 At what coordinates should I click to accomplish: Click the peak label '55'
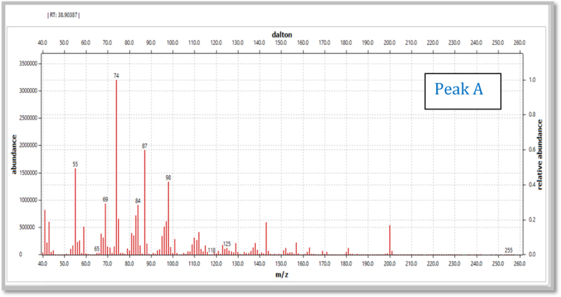pos(75,165)
